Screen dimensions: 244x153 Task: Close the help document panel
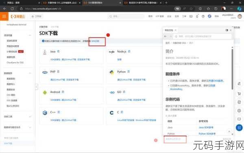click(231, 30)
